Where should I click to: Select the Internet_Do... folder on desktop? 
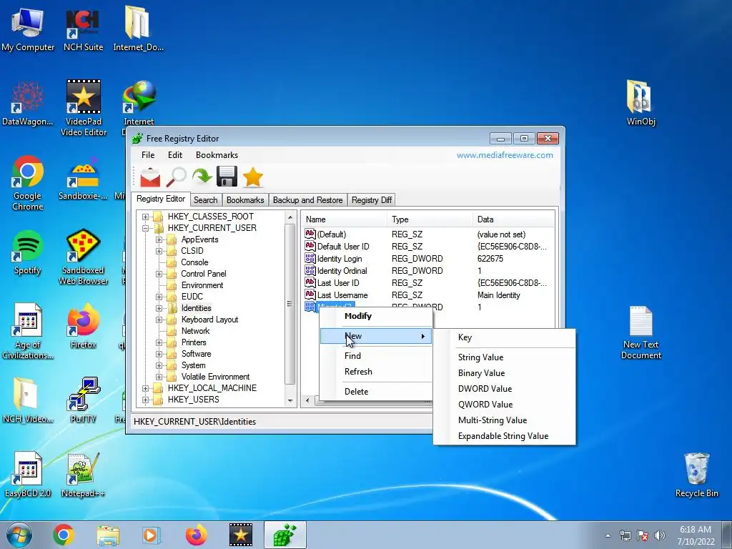(x=138, y=29)
